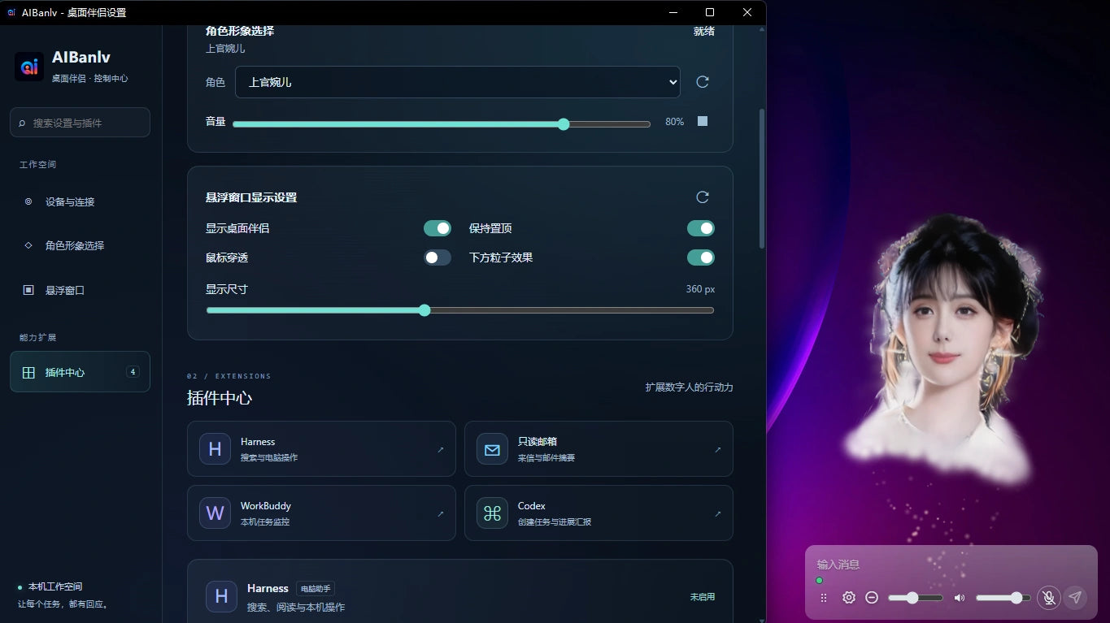Click the Harness card H icon

tap(215, 449)
